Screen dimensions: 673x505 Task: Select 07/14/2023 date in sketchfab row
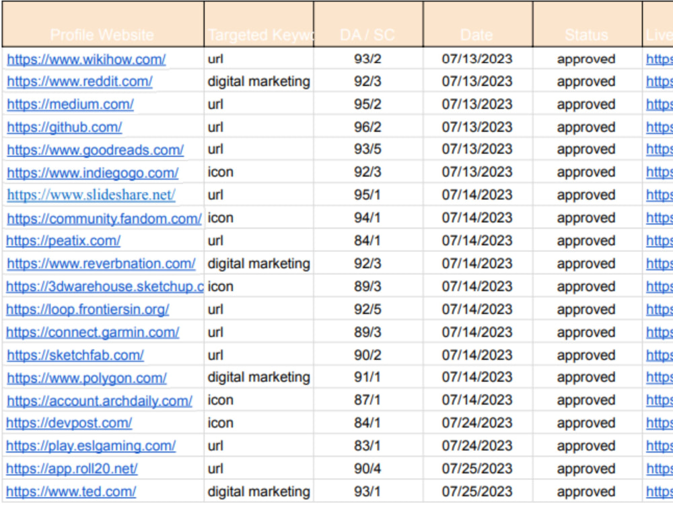[x=477, y=355]
